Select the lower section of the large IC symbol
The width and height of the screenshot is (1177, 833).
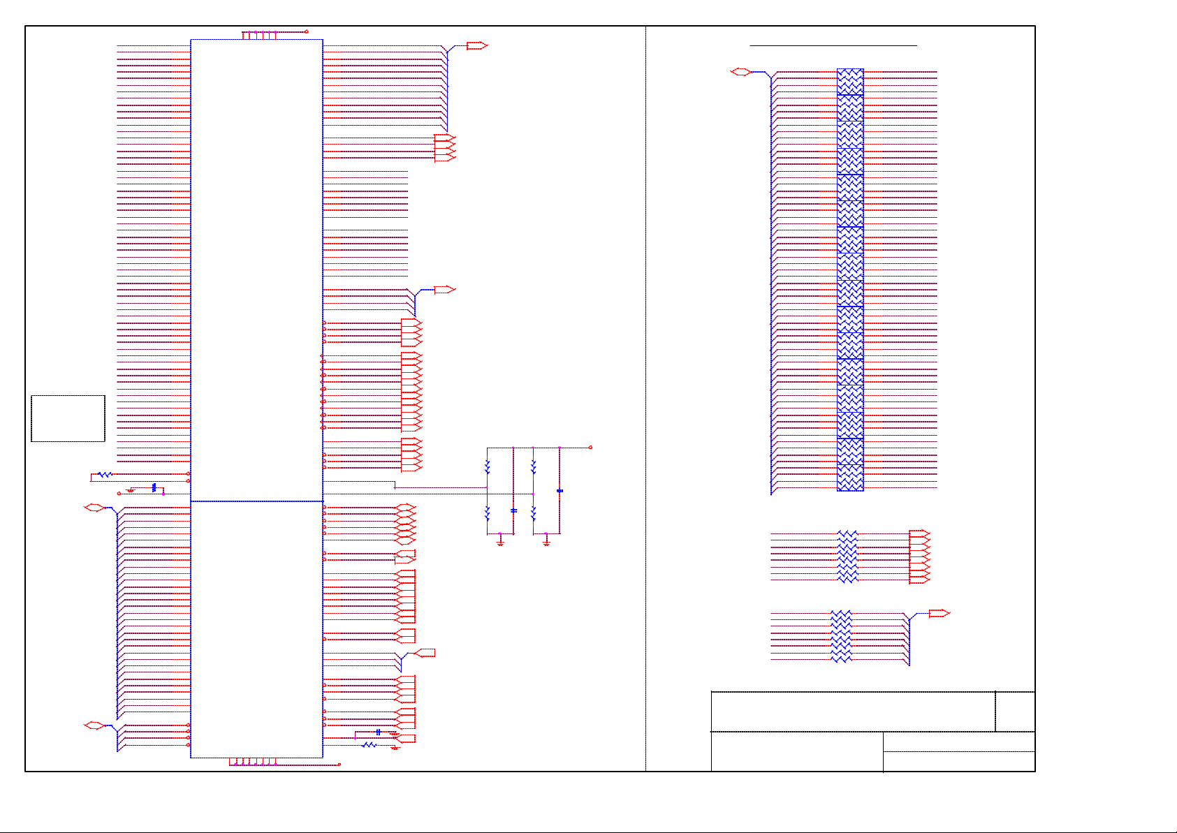256,629
